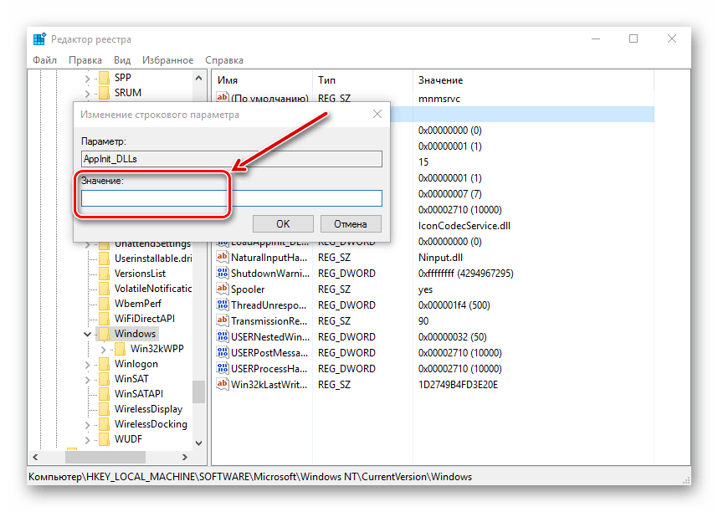This screenshot has width=718, height=512.
Task: Open the Файл menu
Action: coord(45,60)
